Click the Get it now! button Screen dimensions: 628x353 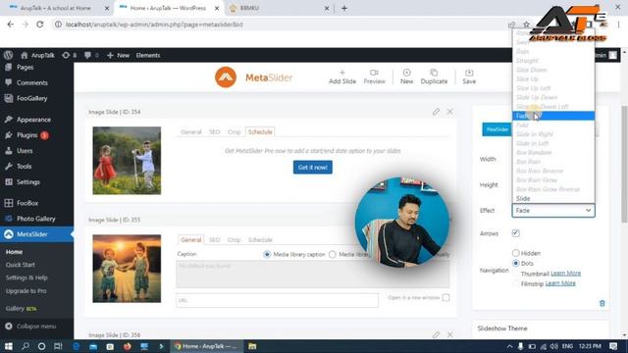[313, 168]
